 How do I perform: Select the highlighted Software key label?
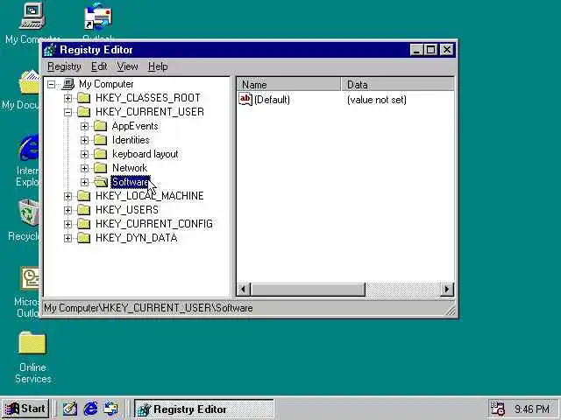point(131,182)
